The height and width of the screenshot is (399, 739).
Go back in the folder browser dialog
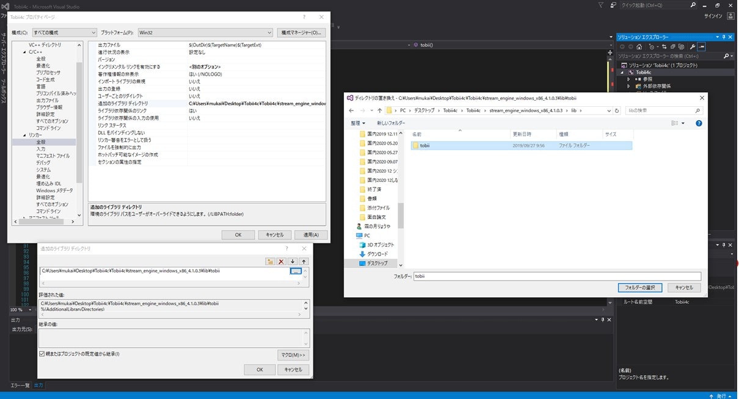point(352,110)
